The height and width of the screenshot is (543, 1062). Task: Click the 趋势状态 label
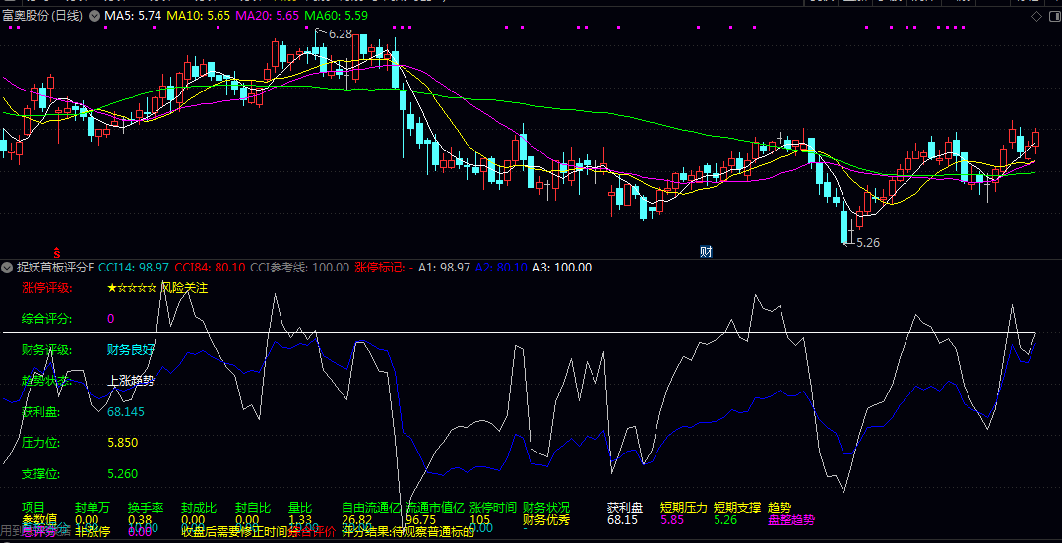pos(46,381)
